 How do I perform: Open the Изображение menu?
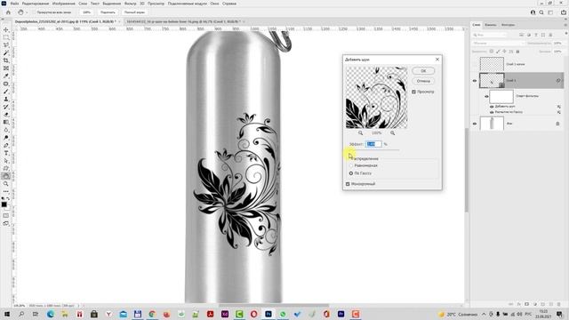(x=63, y=4)
